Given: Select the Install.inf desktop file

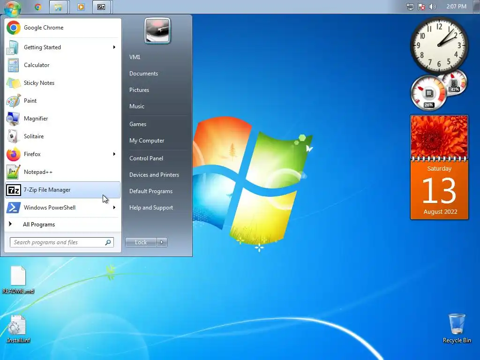Looking at the screenshot, I should click(x=18, y=330).
